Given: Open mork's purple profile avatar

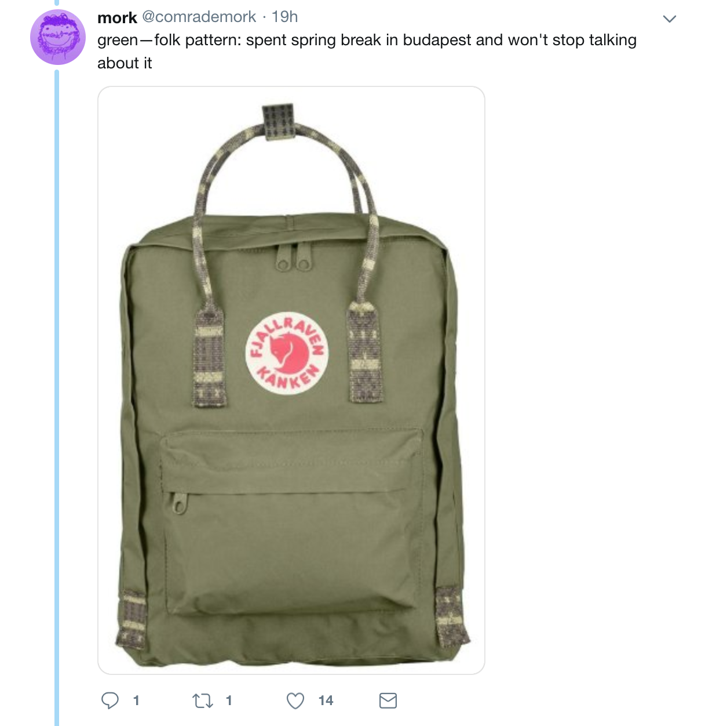Looking at the screenshot, I should (58, 37).
